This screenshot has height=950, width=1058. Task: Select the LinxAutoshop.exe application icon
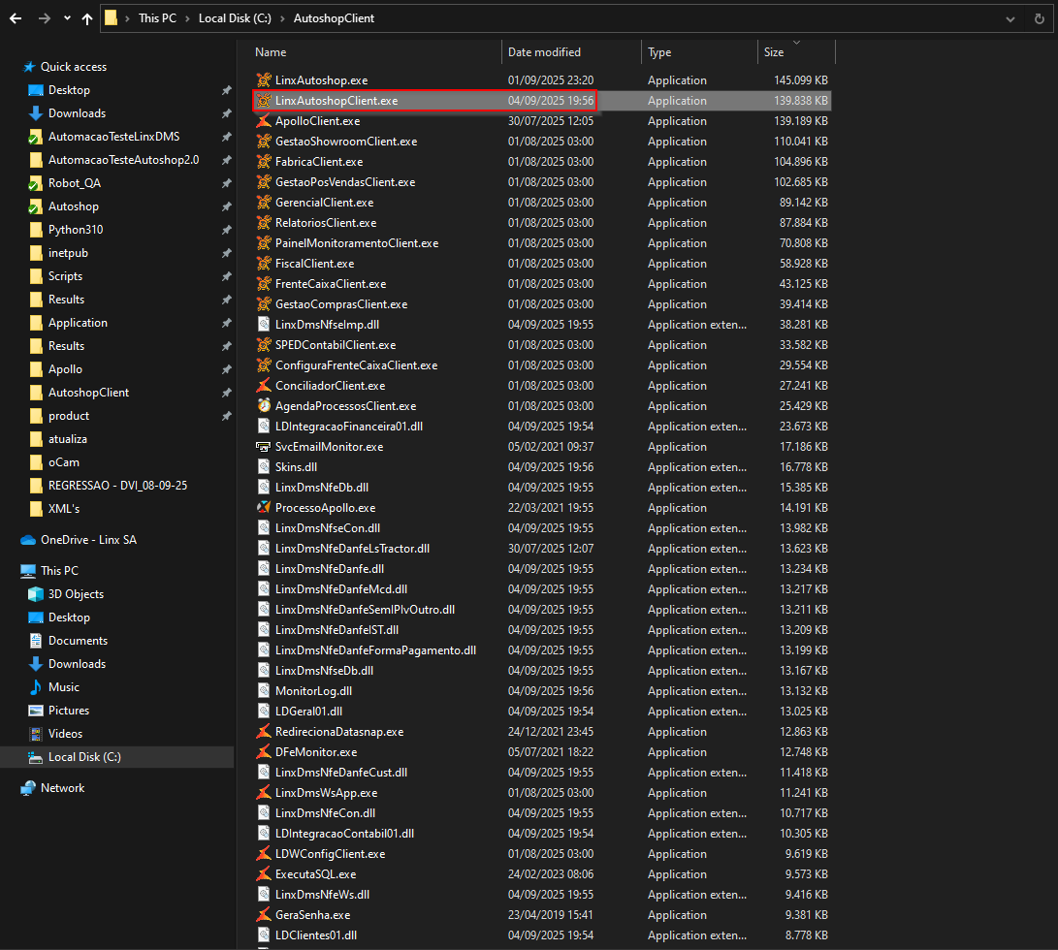tap(264, 79)
